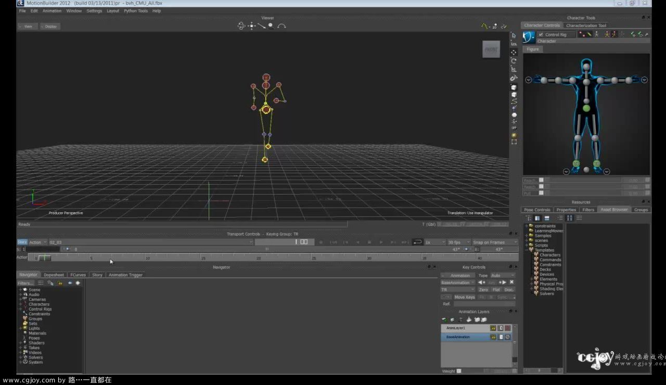Open the Action mode dropdown

coord(38,242)
